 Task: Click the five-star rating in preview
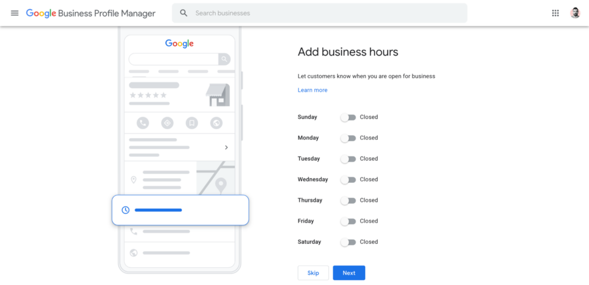coord(148,95)
